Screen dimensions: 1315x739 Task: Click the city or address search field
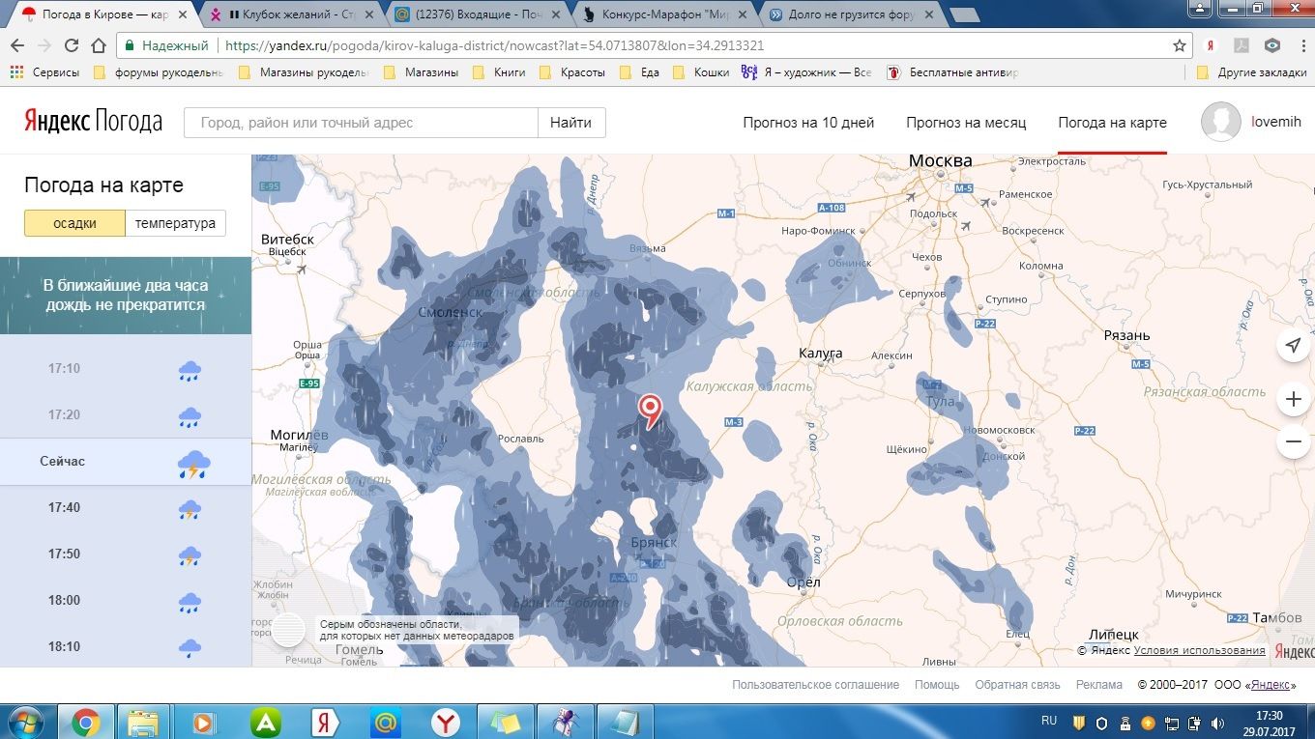360,123
